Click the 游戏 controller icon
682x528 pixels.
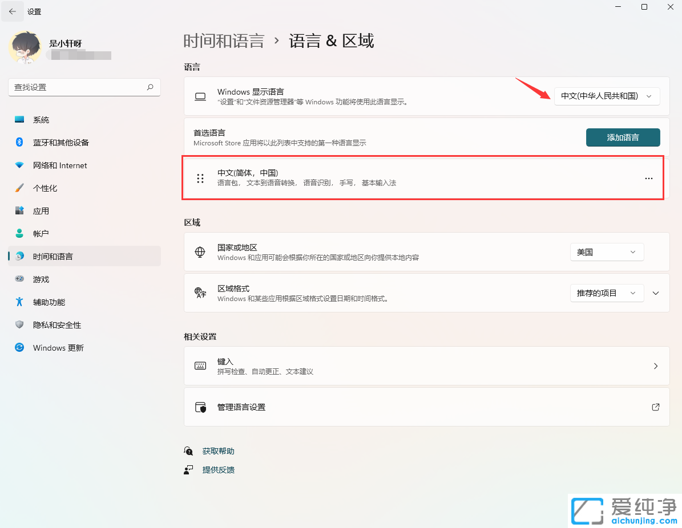(x=19, y=279)
